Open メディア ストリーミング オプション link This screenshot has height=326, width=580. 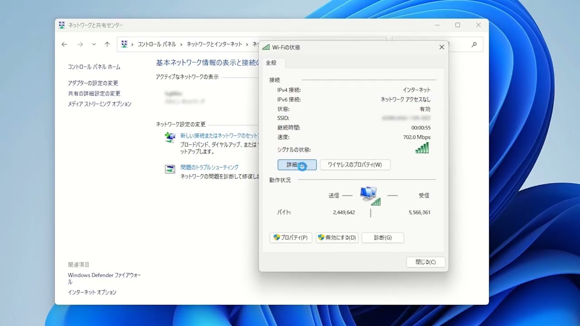(100, 104)
